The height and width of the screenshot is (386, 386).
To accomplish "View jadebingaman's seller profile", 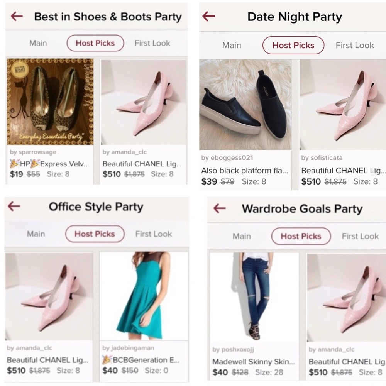I will (x=123, y=348).
